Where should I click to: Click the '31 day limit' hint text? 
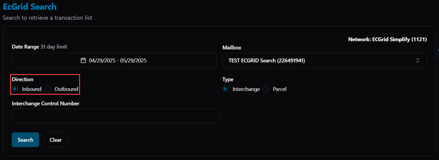click(x=54, y=47)
